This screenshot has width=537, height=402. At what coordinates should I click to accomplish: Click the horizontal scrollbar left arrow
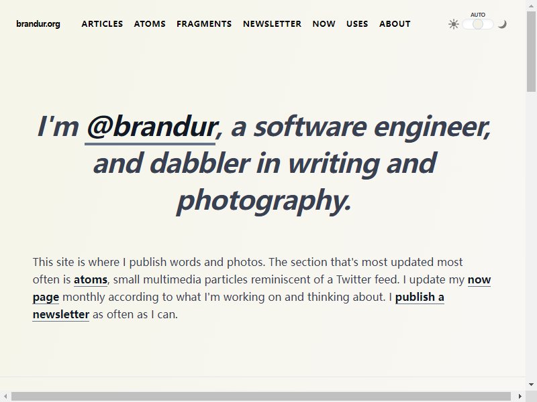click(5, 397)
